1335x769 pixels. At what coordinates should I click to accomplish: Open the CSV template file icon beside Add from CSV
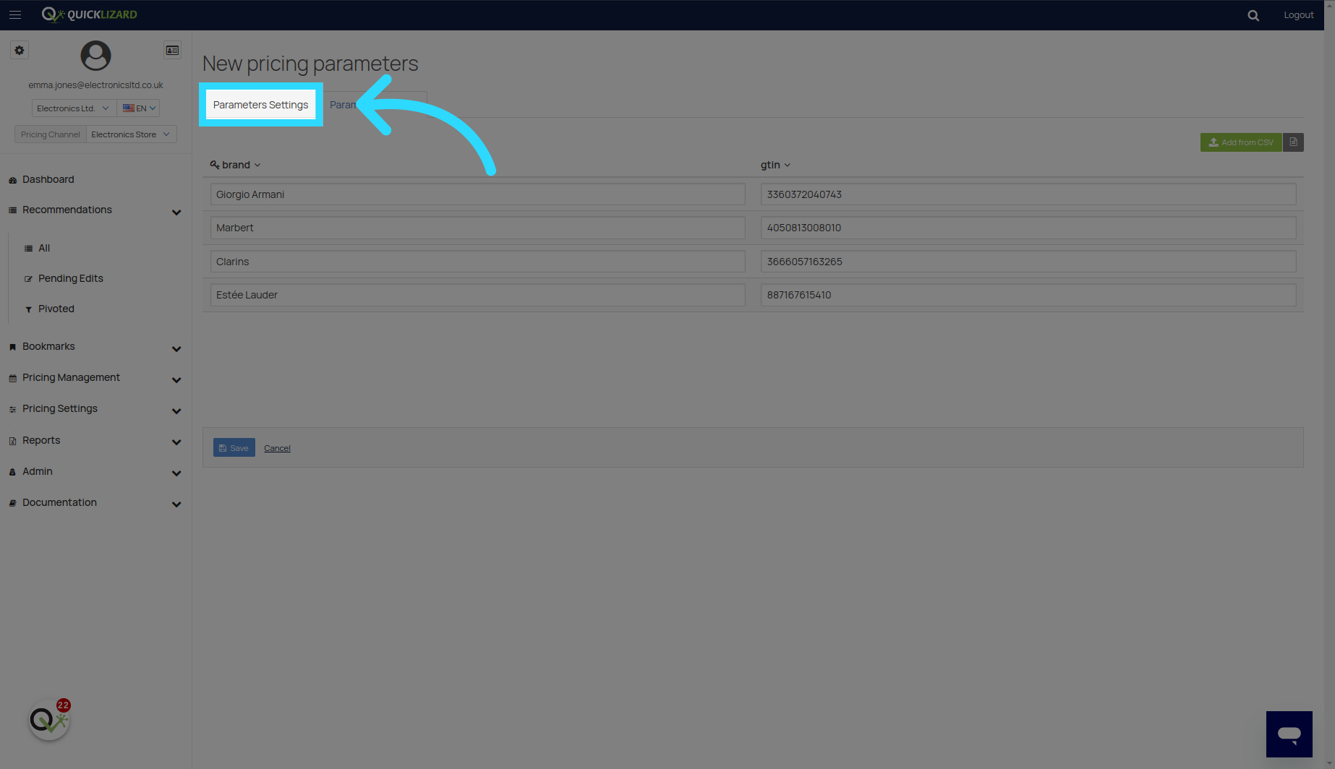[x=1293, y=142]
